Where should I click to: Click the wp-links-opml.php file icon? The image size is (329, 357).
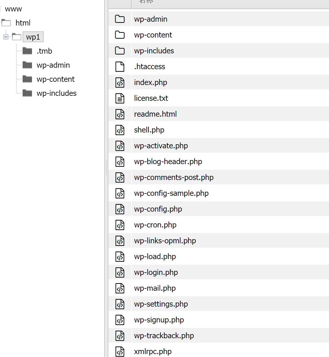pyautogui.click(x=120, y=241)
